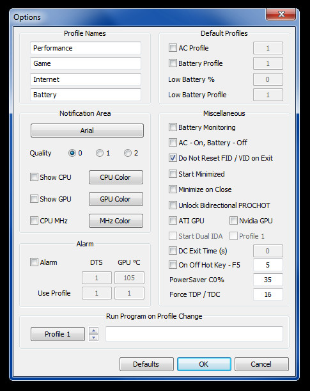Toggle AC - On, Battery - Off checkbox

[173, 143]
